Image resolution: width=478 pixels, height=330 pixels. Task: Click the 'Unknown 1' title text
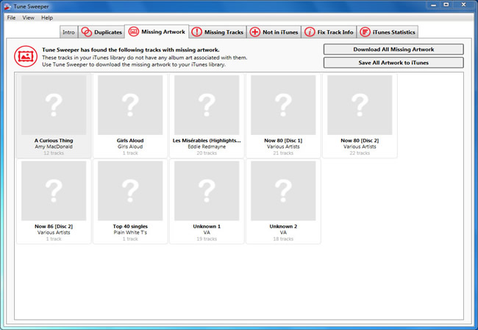207,227
